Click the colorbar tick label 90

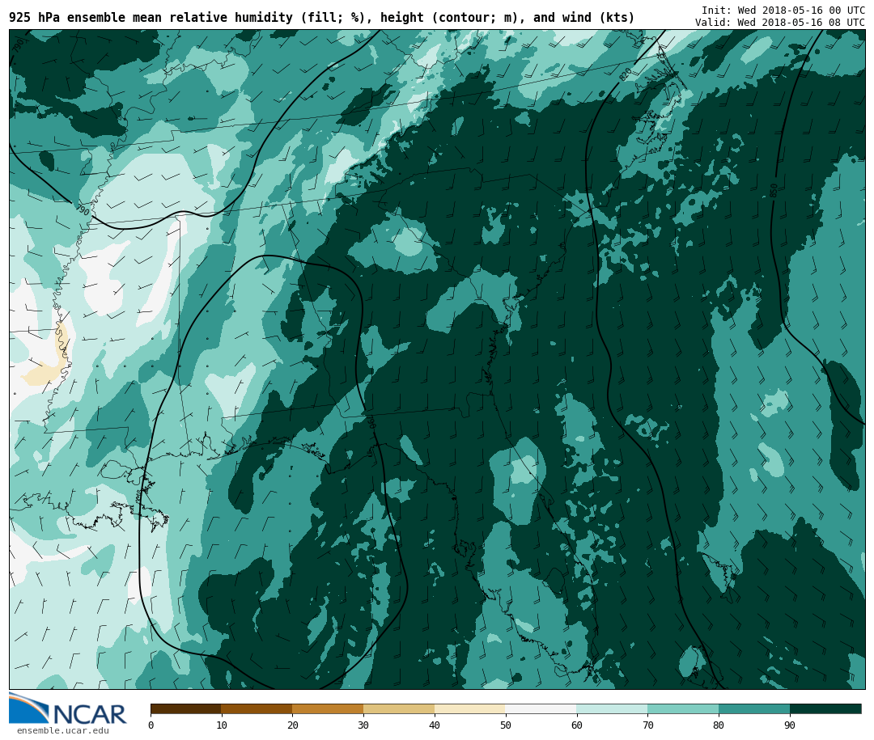point(790,725)
